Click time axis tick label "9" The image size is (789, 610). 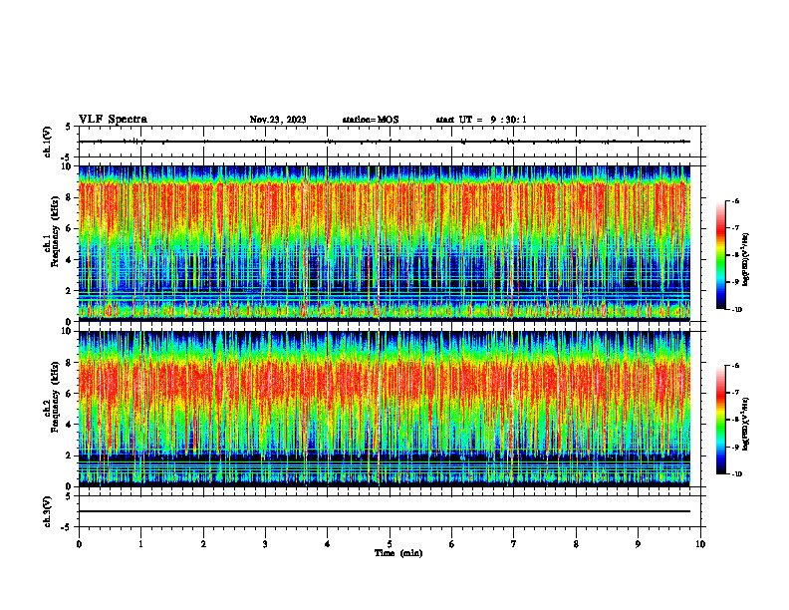638,544
